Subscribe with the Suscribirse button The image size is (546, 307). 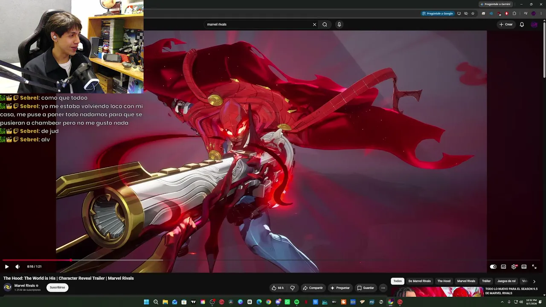(x=57, y=287)
